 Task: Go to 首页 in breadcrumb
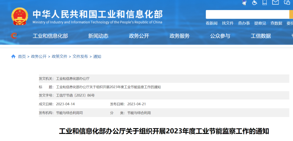pyautogui.click(x=22, y=56)
